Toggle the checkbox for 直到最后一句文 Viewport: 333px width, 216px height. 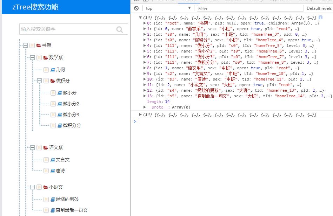pyautogui.click(x=46, y=210)
